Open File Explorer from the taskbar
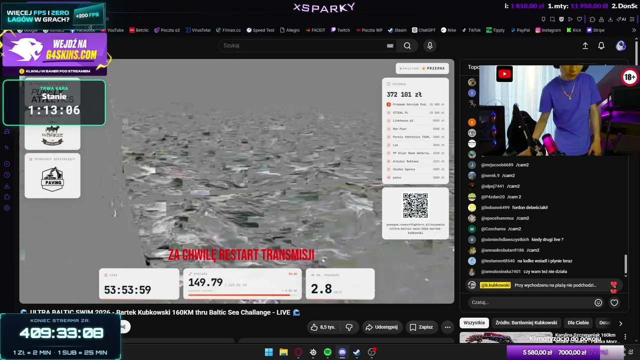Image resolution: width=640 pixels, height=360 pixels. (x=283, y=352)
